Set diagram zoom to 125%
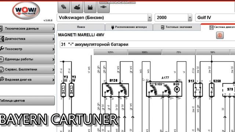The width and height of the screenshot is (235, 132). (x=111, y=52)
